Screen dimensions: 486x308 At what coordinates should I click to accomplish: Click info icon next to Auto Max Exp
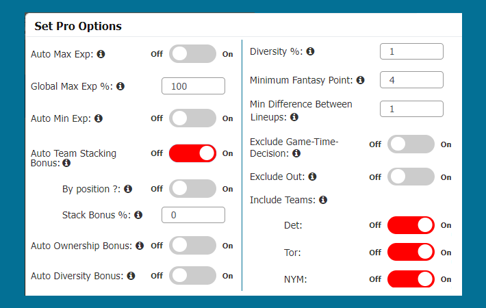101,54
